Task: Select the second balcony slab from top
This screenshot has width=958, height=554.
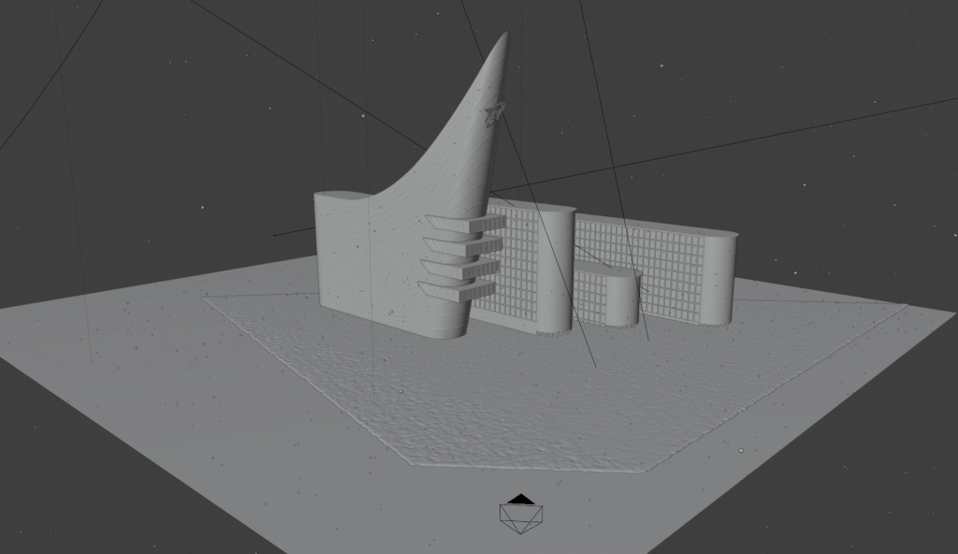Action: (x=464, y=247)
